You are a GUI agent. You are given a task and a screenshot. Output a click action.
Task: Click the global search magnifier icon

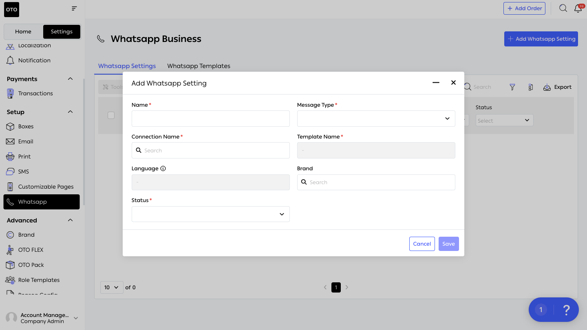563,8
